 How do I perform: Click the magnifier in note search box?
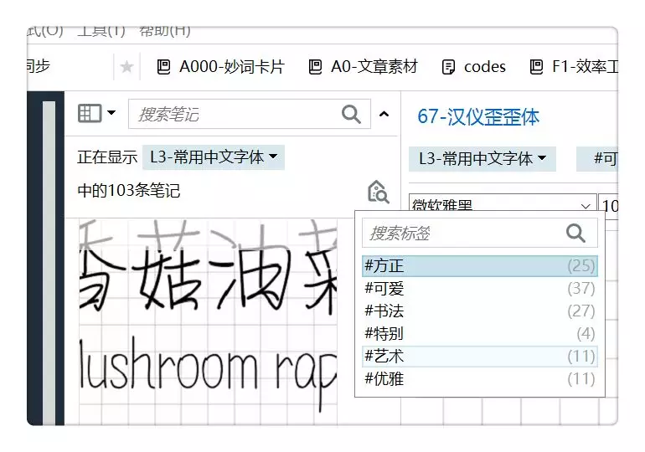pos(351,114)
